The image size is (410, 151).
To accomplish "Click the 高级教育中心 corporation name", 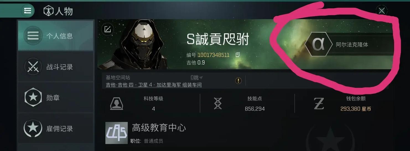I will point(159,128).
